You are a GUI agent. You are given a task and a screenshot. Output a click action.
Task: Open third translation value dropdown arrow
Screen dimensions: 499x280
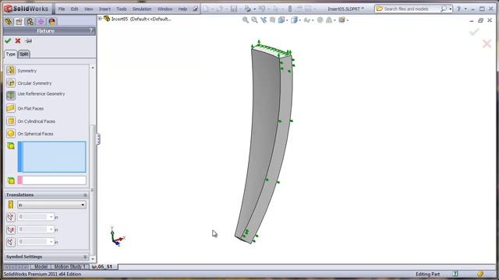pyautogui.click(x=51, y=242)
